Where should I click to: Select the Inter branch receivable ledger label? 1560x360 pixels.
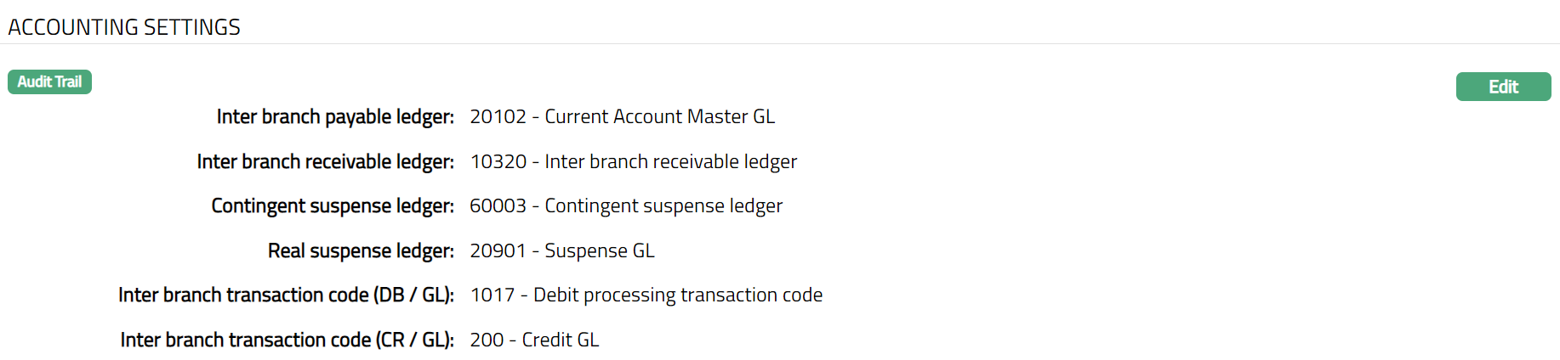pyautogui.click(x=325, y=161)
